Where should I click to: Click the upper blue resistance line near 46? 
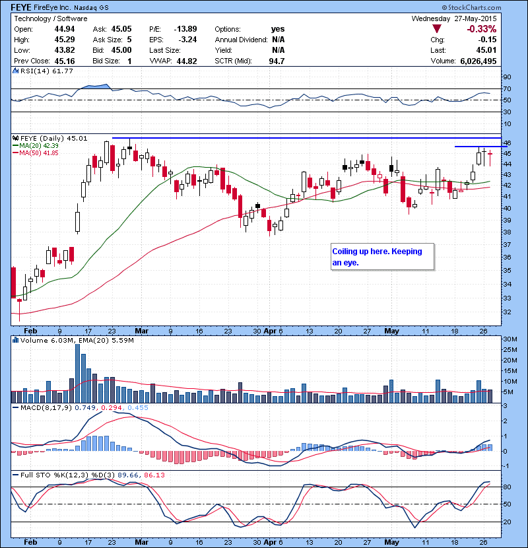click(306, 138)
